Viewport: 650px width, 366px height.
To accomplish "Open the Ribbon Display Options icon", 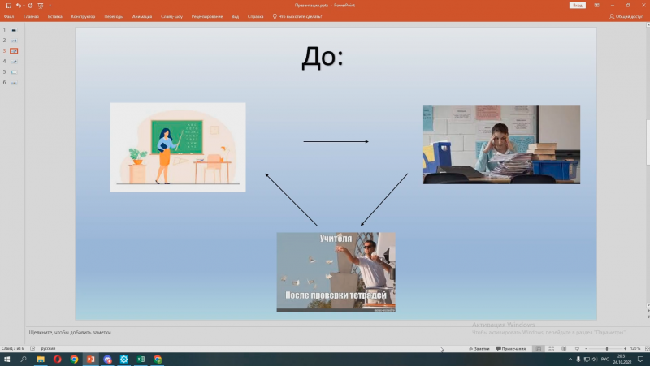I will coord(596,6).
